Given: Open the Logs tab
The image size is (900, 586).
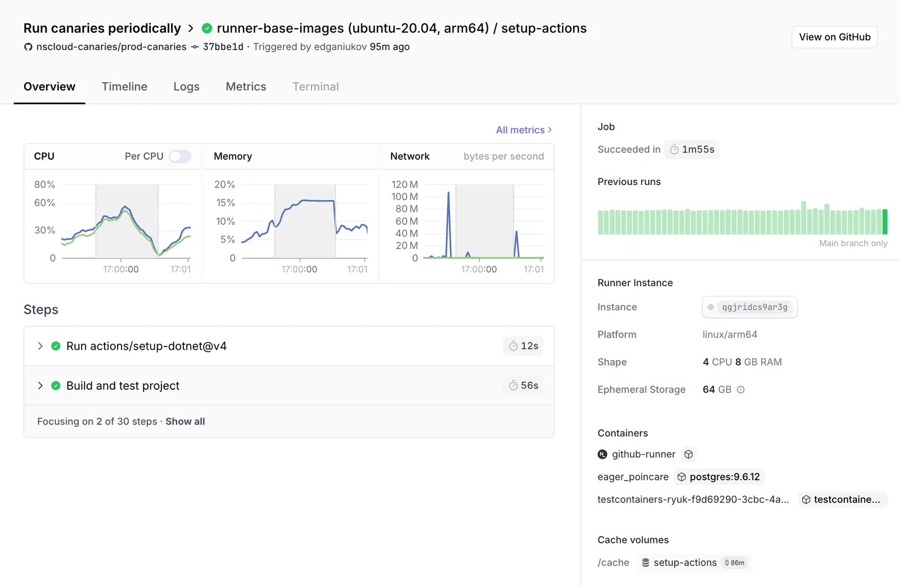Looking at the screenshot, I should (186, 87).
